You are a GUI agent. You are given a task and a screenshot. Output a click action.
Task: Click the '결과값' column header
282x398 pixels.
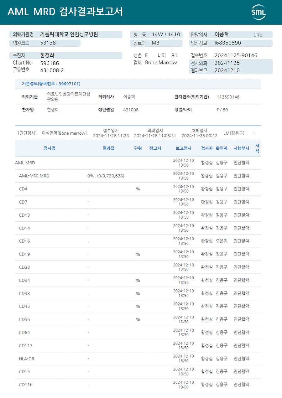[x=108, y=148]
